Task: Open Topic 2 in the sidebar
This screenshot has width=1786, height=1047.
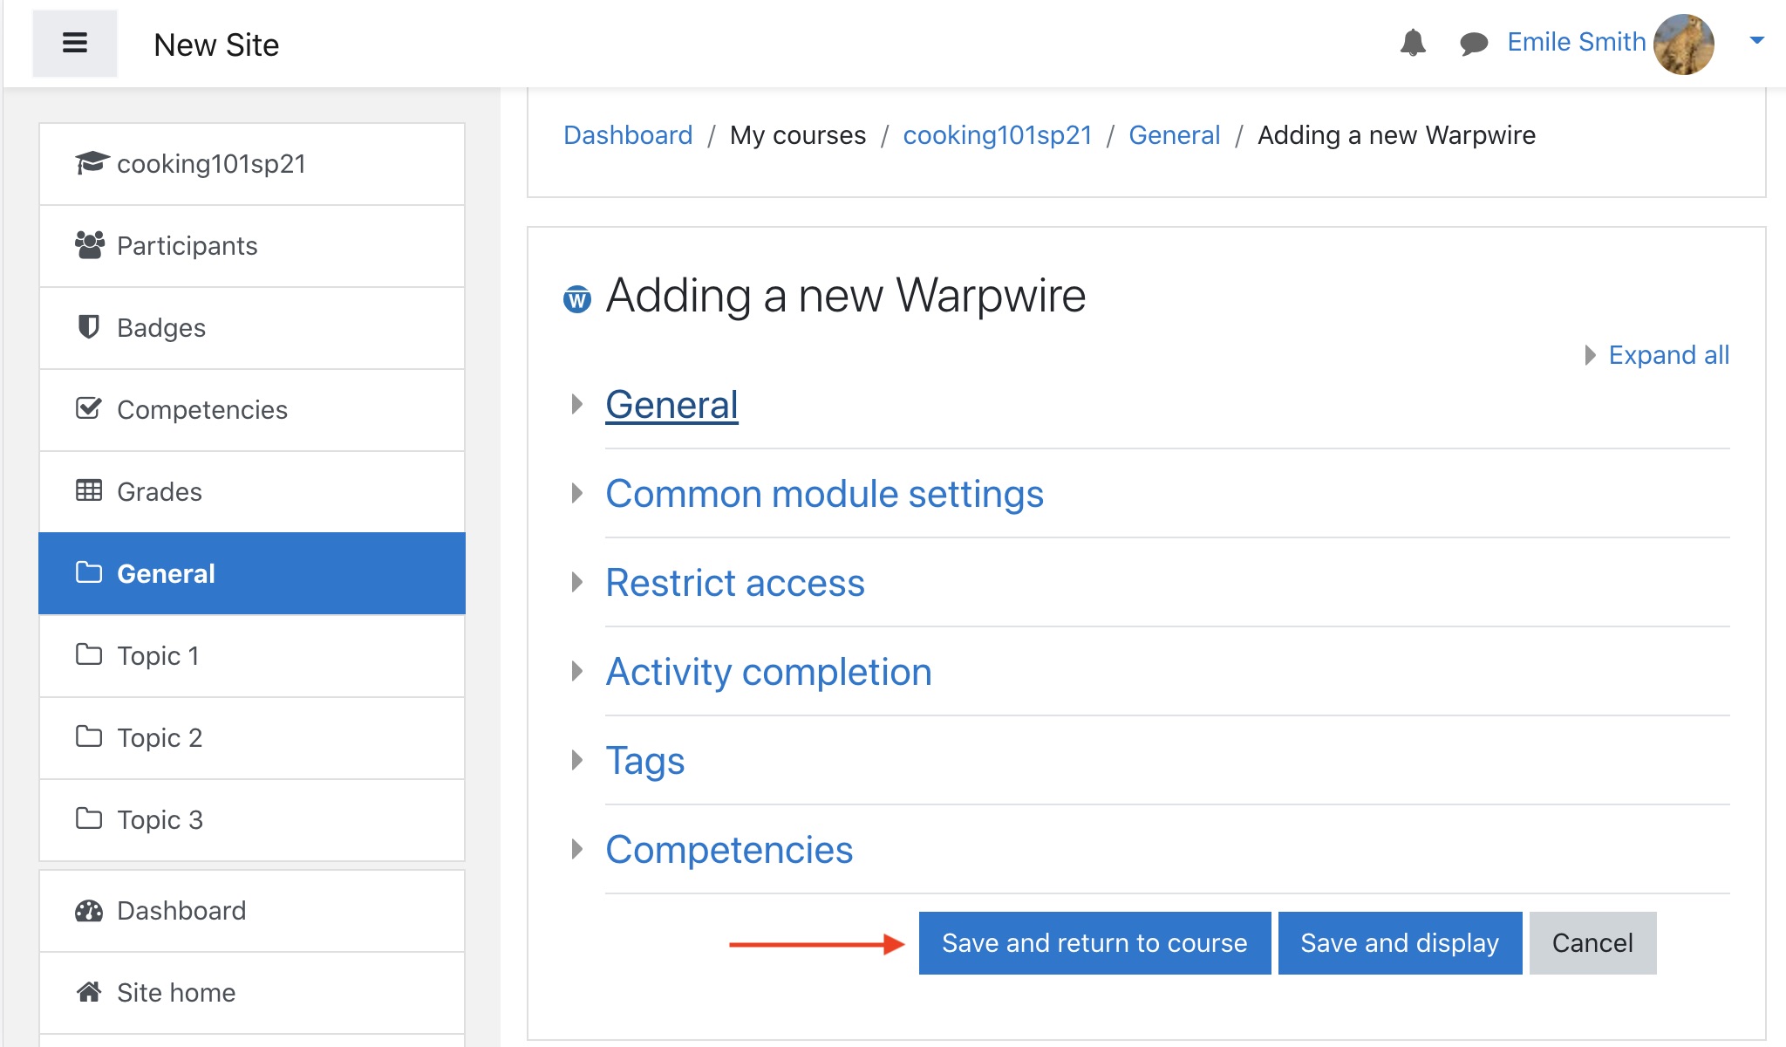Action: pos(160,738)
